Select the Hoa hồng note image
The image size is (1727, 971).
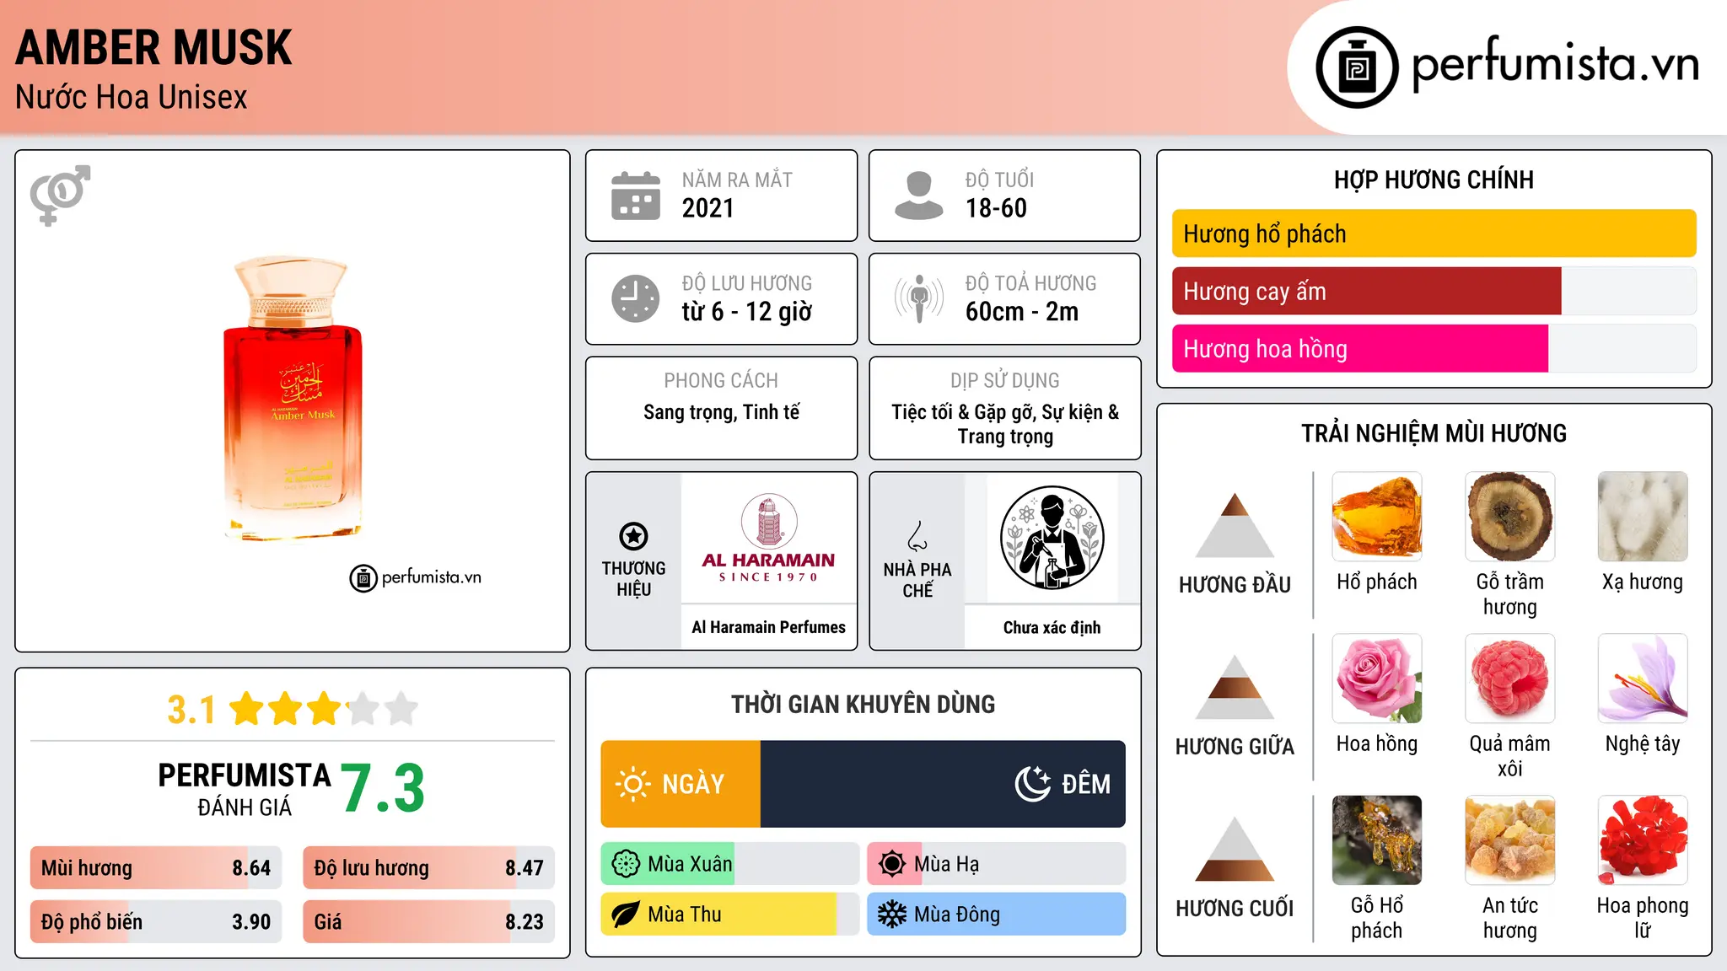[x=1377, y=679]
